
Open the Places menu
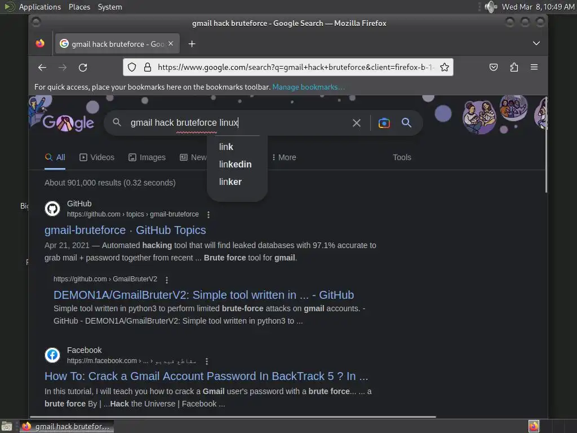[79, 7]
